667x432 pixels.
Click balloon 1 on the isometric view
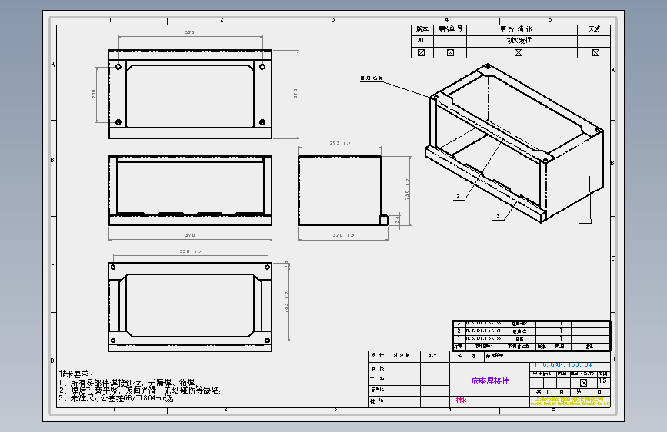pyautogui.click(x=585, y=219)
